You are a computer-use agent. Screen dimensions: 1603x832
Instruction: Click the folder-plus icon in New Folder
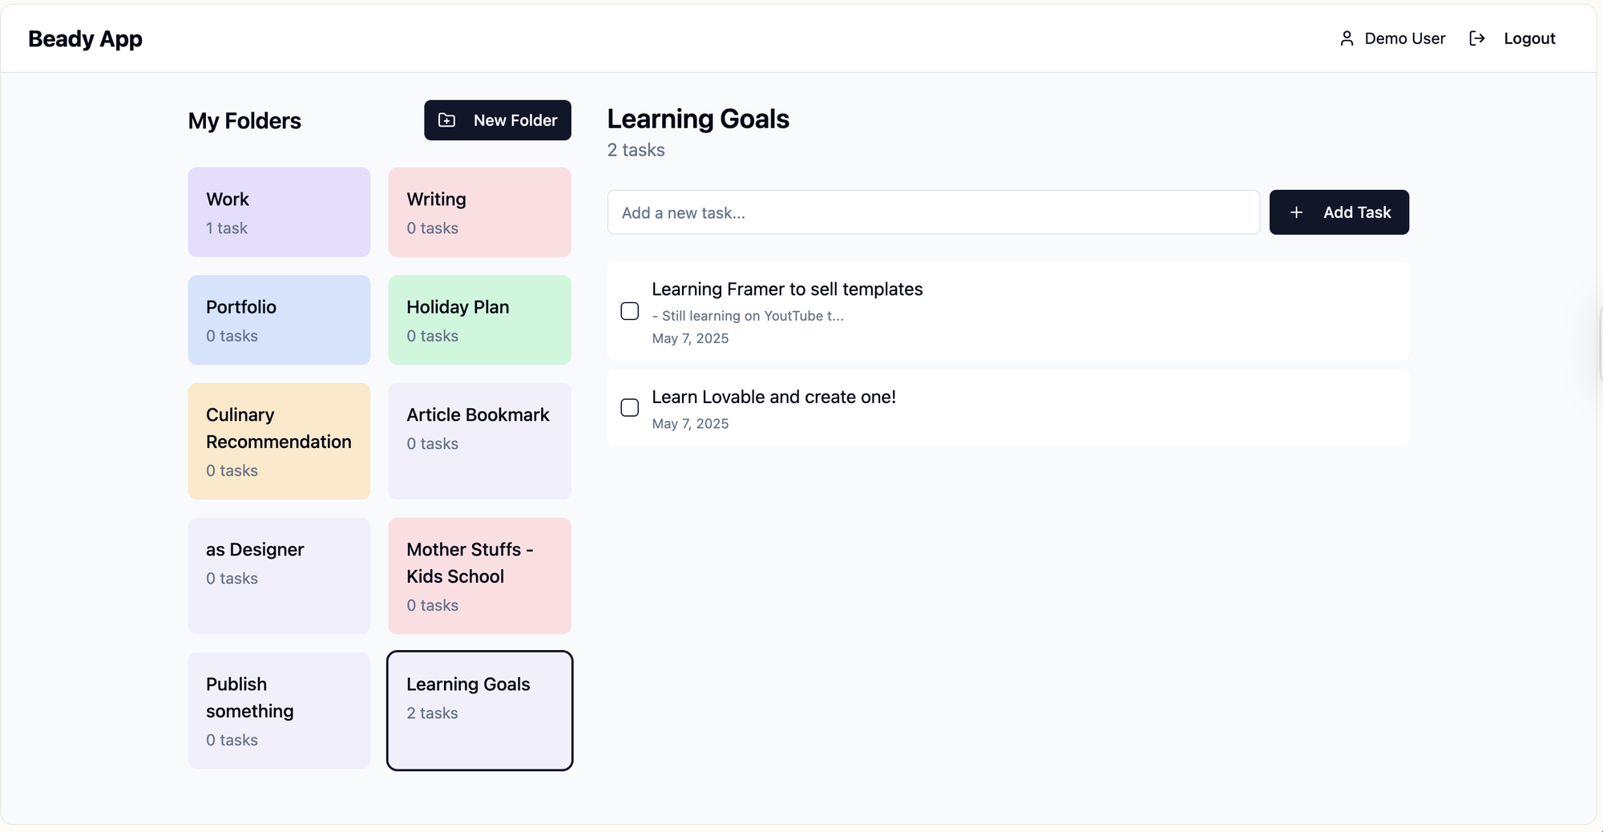tap(447, 120)
